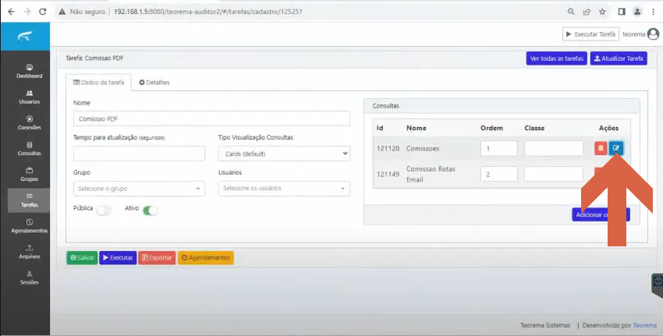This screenshot has height=336, width=663.
Task: Click Atualizar Tarefa button
Action: coord(619,58)
